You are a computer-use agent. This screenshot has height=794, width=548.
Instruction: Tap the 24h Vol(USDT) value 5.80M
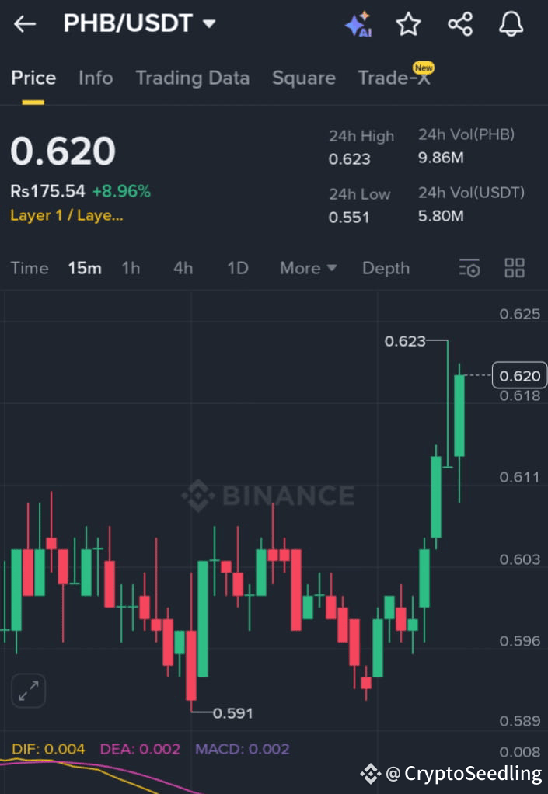pos(441,216)
